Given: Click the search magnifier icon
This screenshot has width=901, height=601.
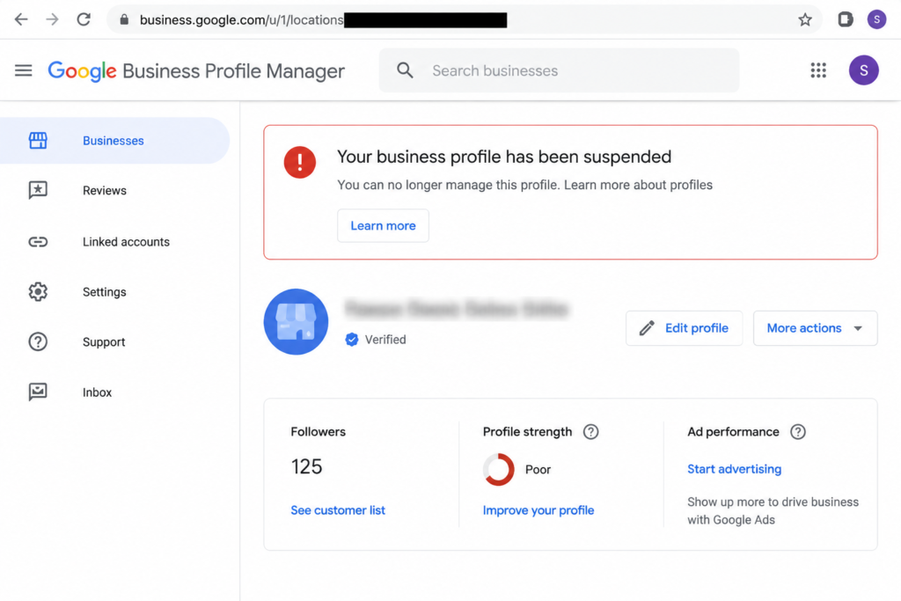Looking at the screenshot, I should [405, 70].
